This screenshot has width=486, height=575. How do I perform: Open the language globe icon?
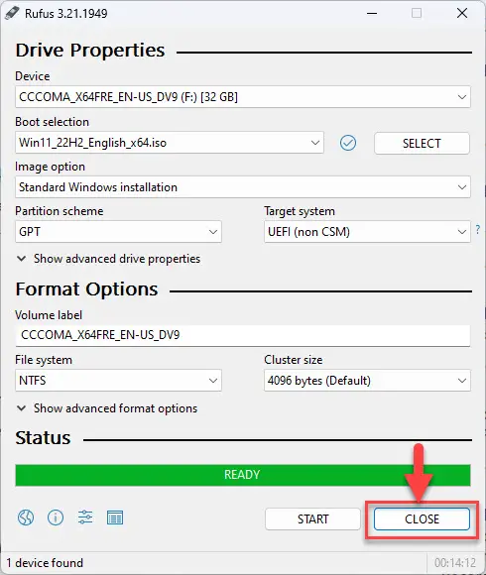coord(26,517)
